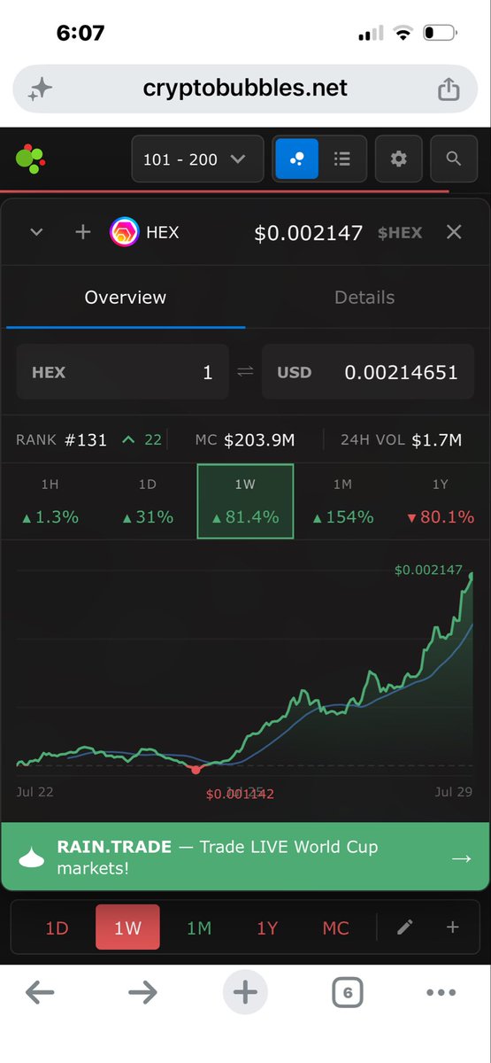Switch to the list view
Viewport: 491px width, 1063px height.
click(x=342, y=159)
